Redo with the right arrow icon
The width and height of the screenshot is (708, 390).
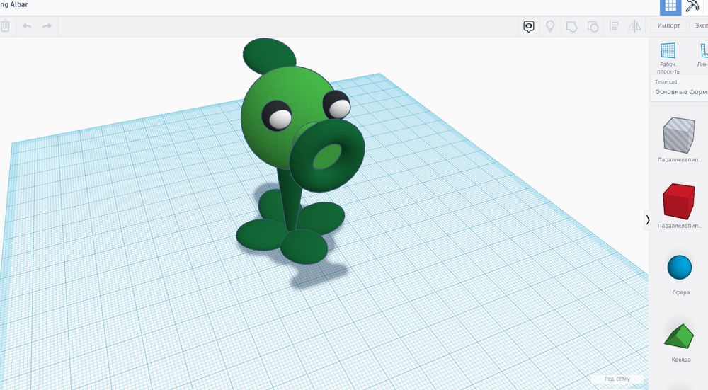(x=47, y=26)
